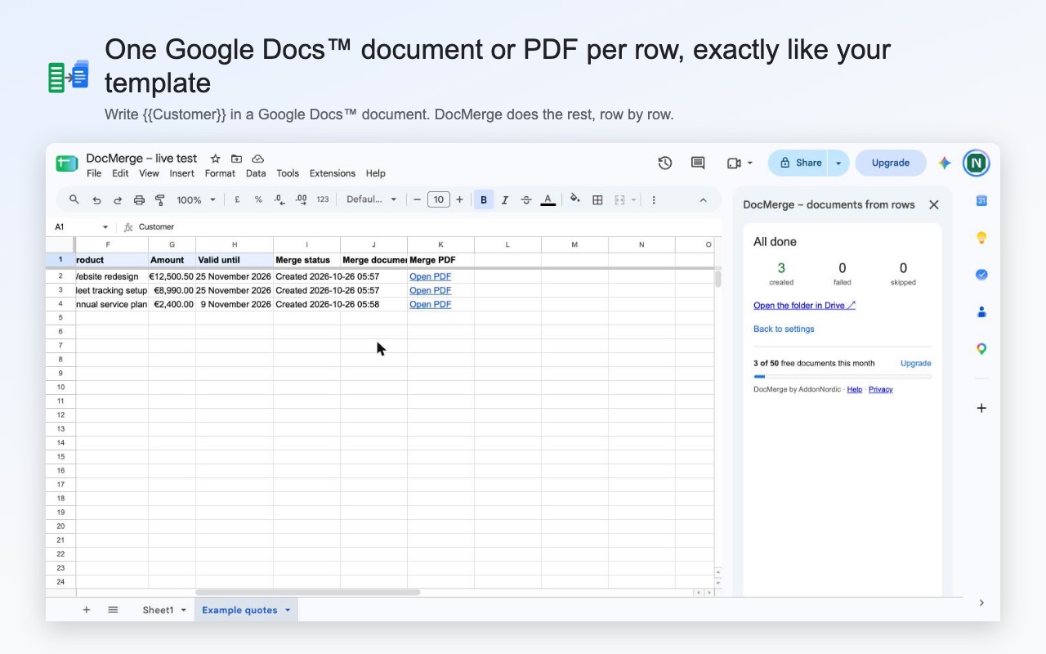Open PDF link for Website redesign row

tap(430, 276)
